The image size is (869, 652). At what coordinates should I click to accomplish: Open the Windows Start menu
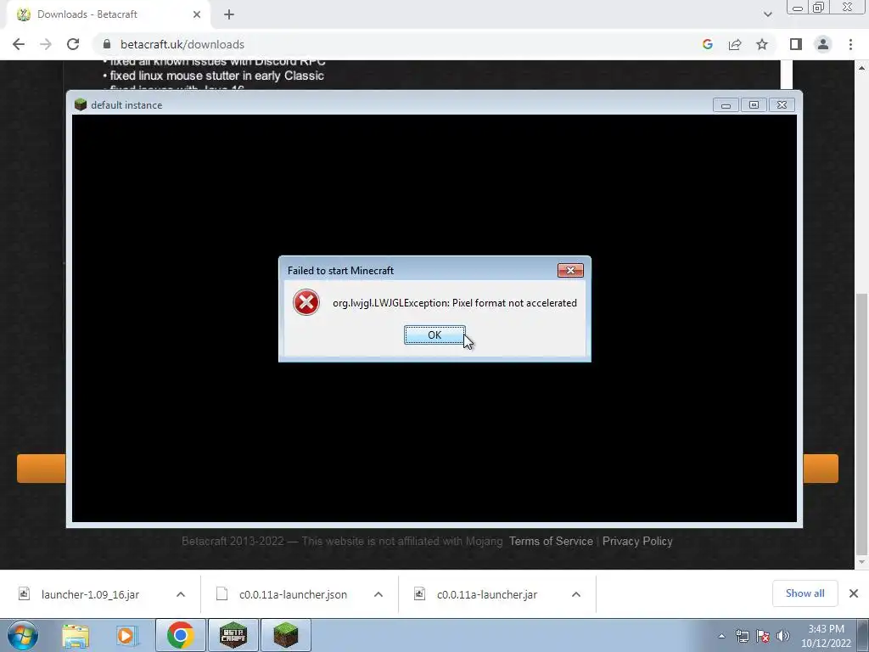click(x=23, y=635)
